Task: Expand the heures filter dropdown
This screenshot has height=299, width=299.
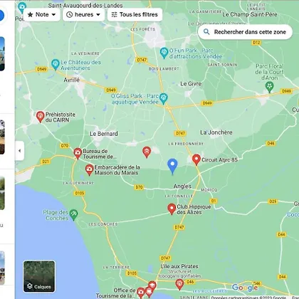Action: tap(83, 14)
